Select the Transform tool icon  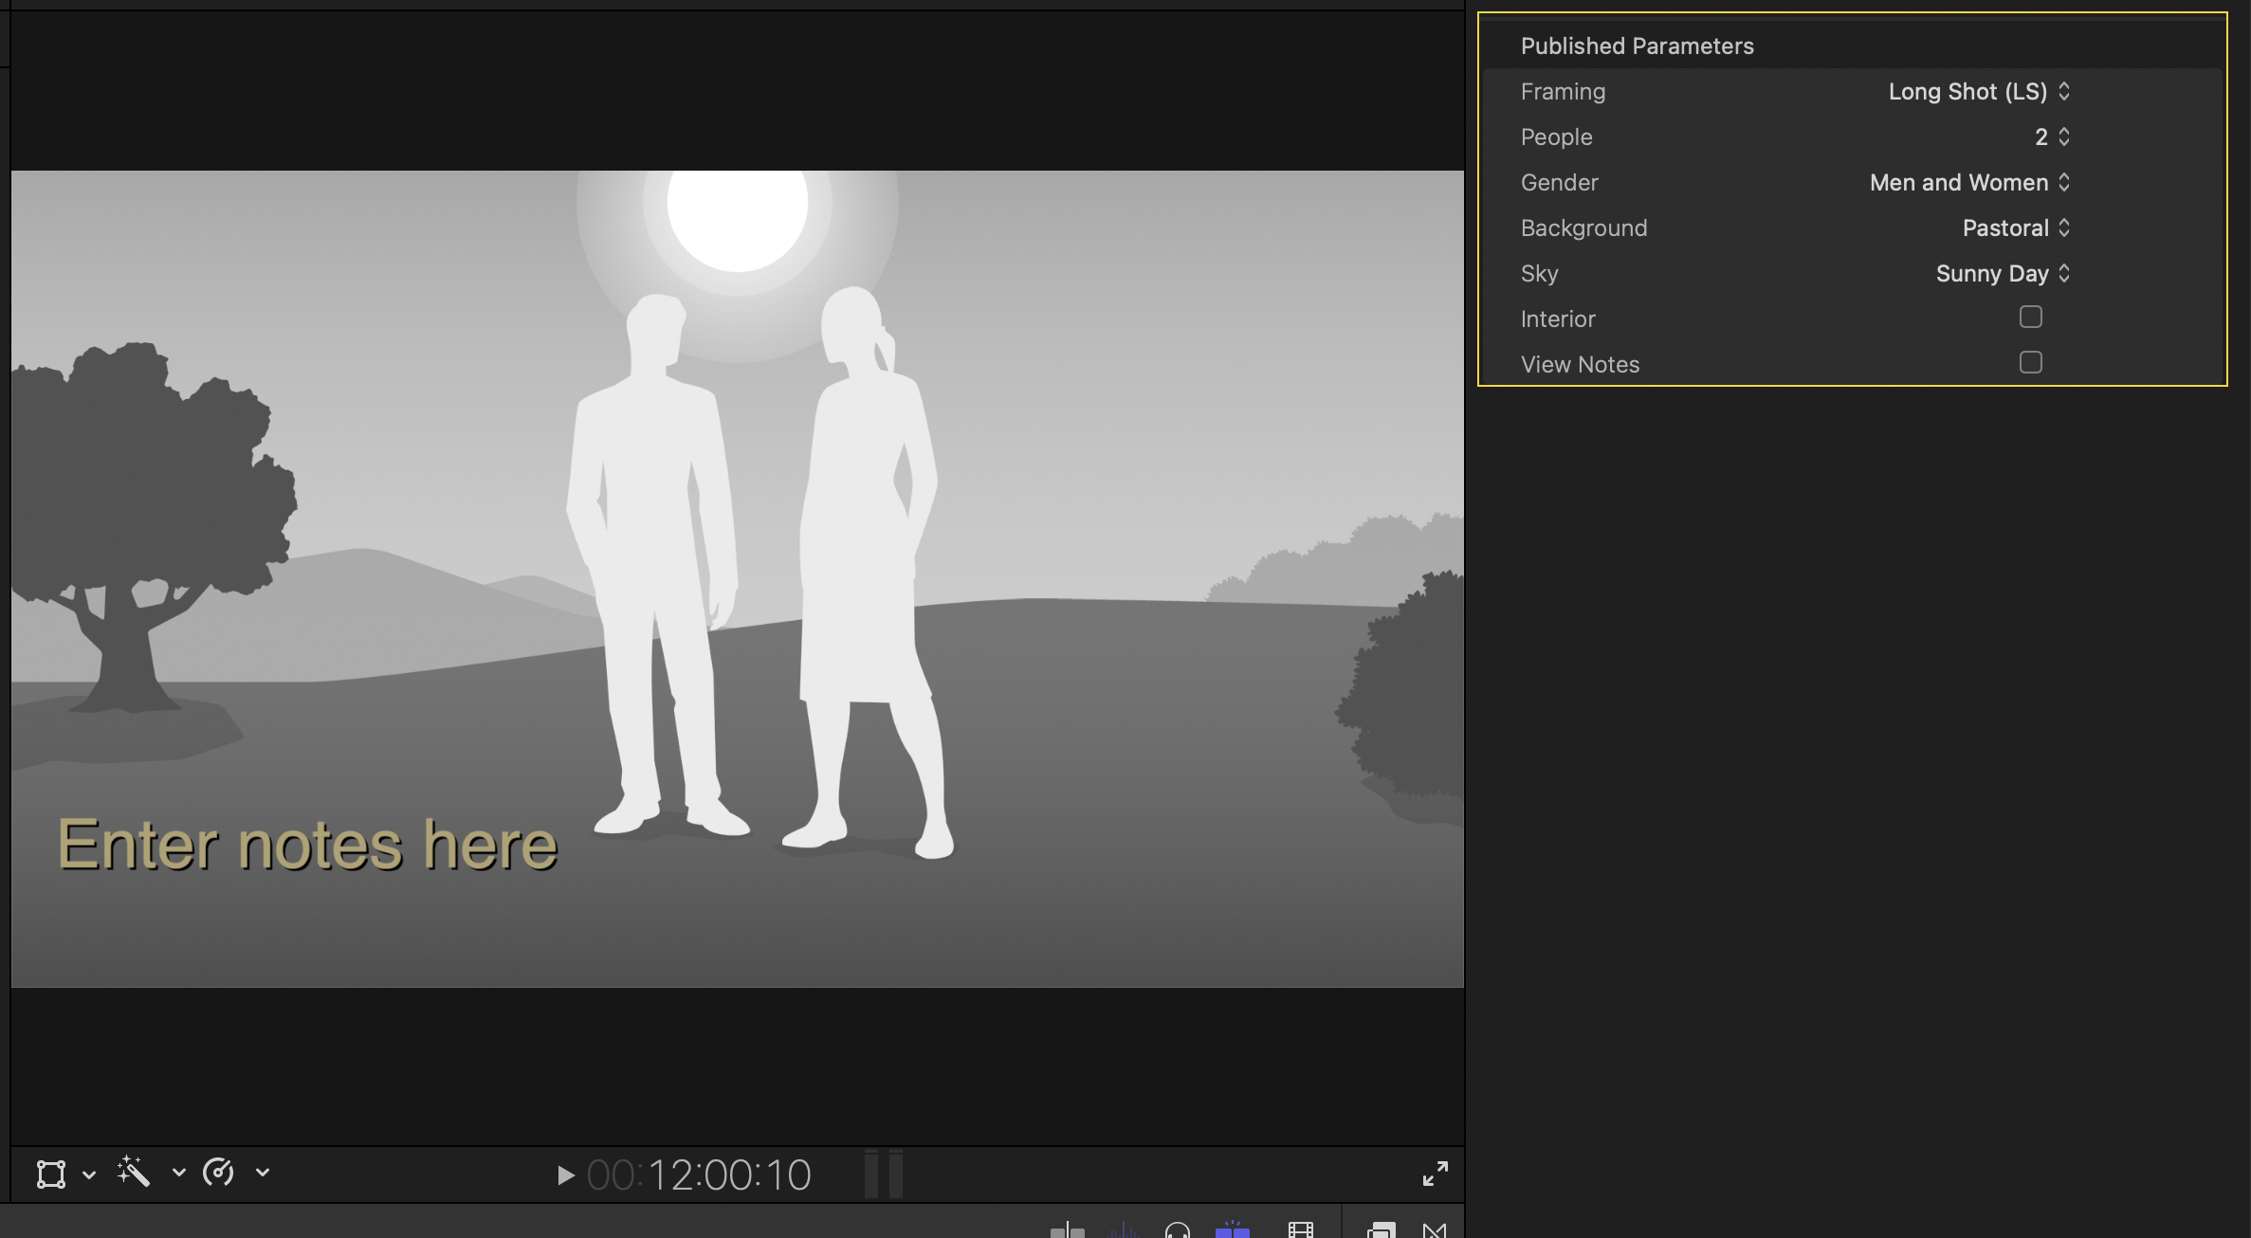pyautogui.click(x=51, y=1174)
